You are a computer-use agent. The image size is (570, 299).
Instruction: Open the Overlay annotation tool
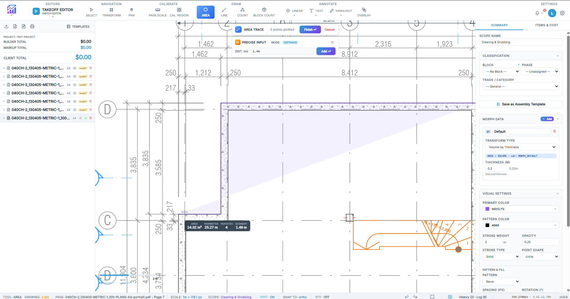click(364, 12)
